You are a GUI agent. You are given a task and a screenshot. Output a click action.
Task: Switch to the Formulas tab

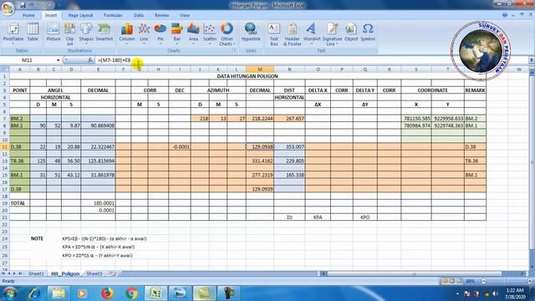113,15
